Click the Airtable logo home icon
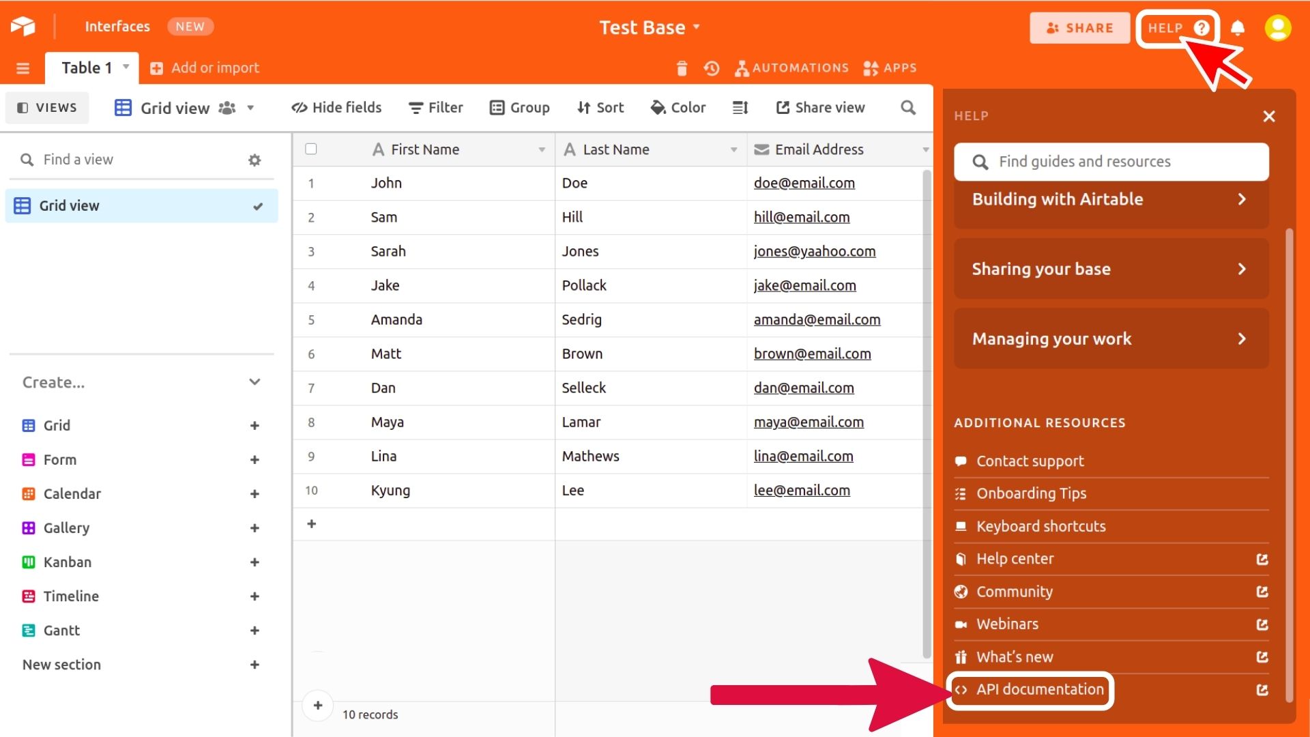 click(x=23, y=27)
